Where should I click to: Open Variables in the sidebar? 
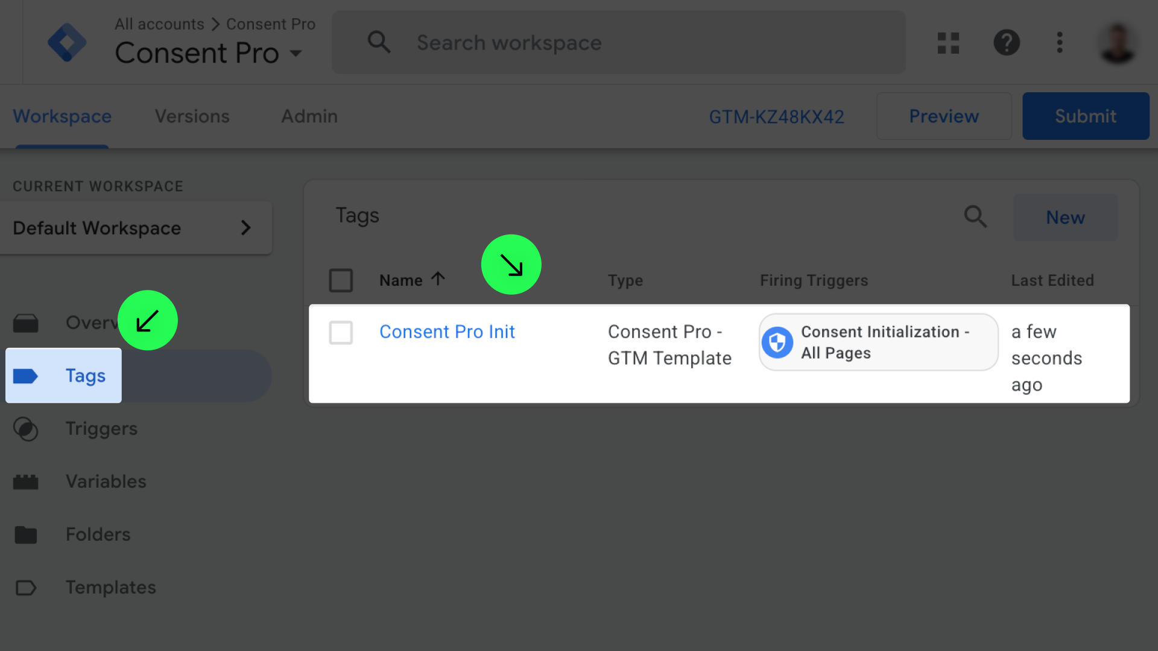pyautogui.click(x=106, y=482)
